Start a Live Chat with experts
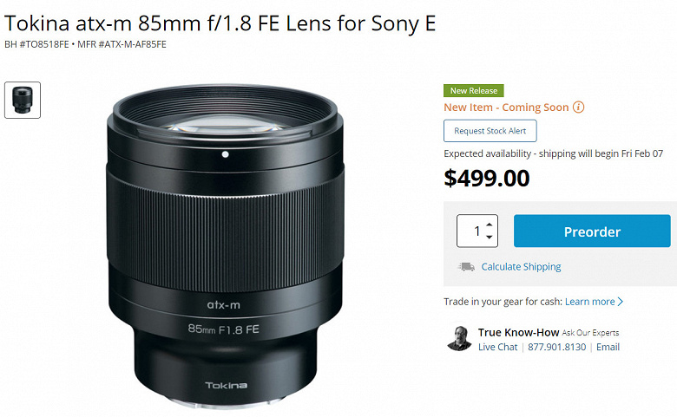 [497, 347]
